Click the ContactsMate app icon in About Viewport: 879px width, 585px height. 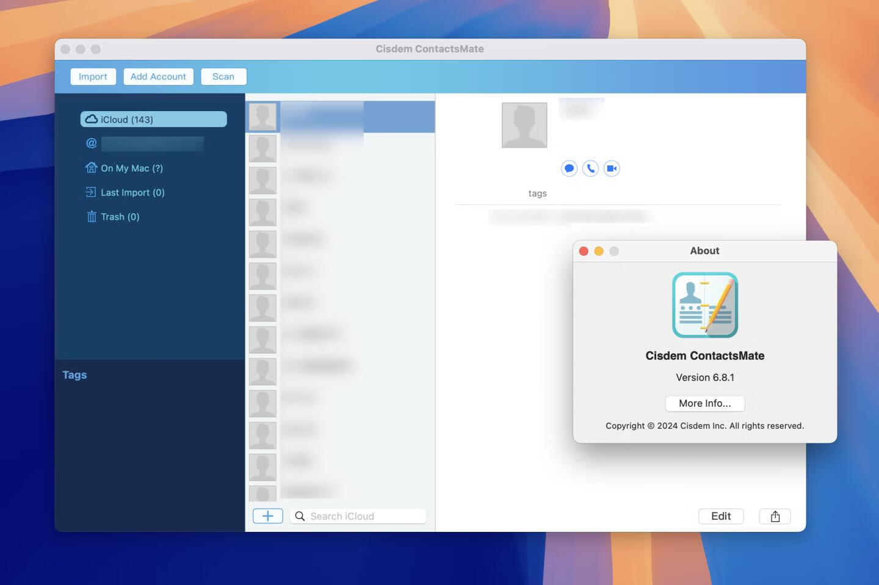pos(705,305)
